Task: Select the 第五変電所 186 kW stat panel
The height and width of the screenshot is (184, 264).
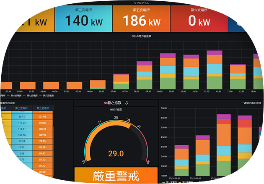Action: [x=141, y=18]
